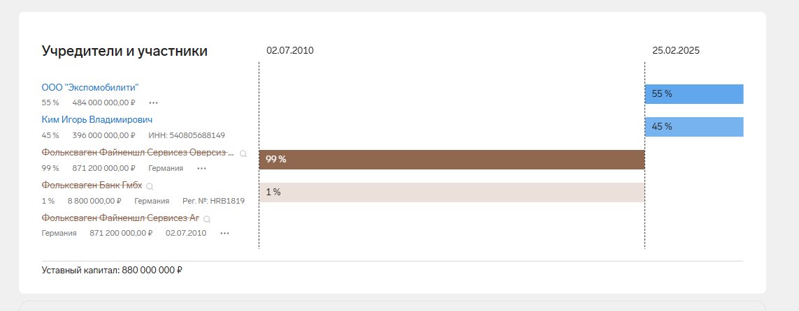The width and height of the screenshot is (799, 311).
Task: Click the Учредители и участники heading
Action: pos(124,51)
